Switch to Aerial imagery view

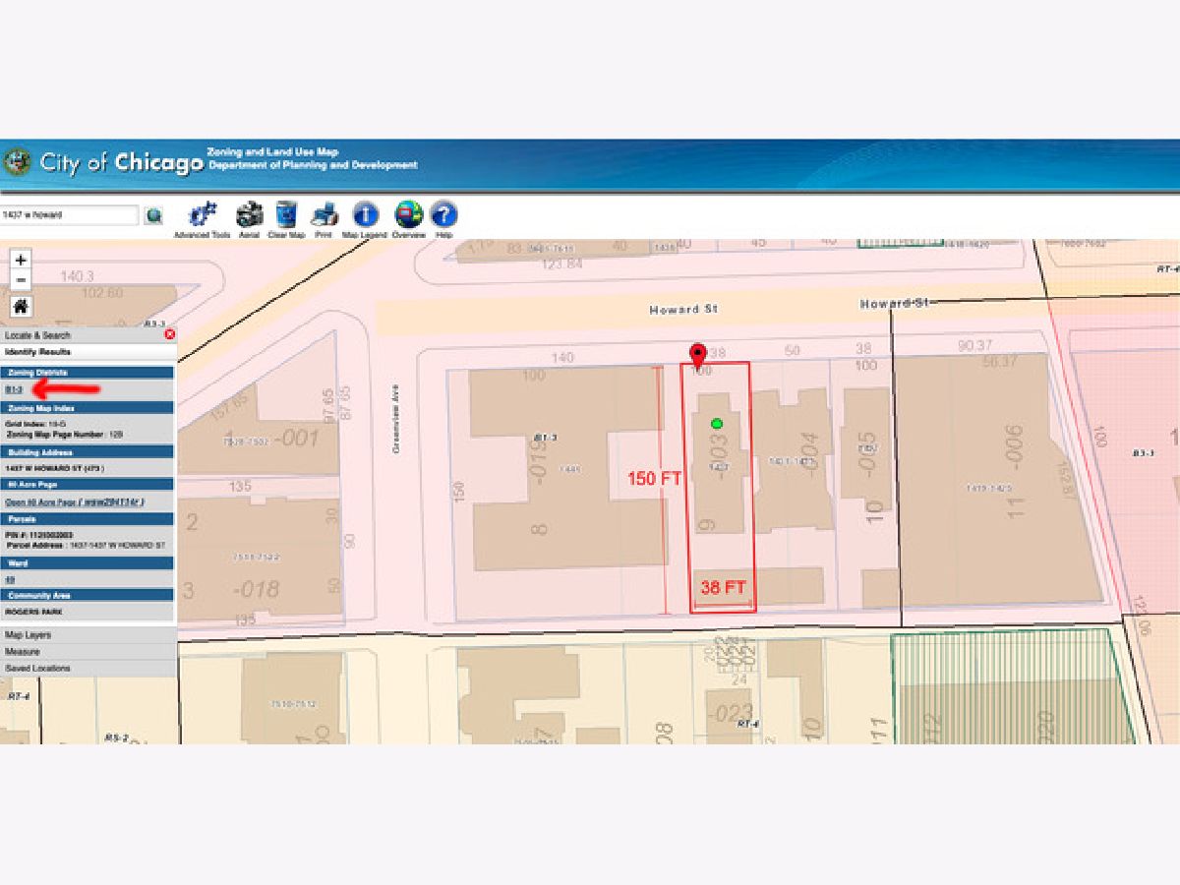click(x=250, y=215)
